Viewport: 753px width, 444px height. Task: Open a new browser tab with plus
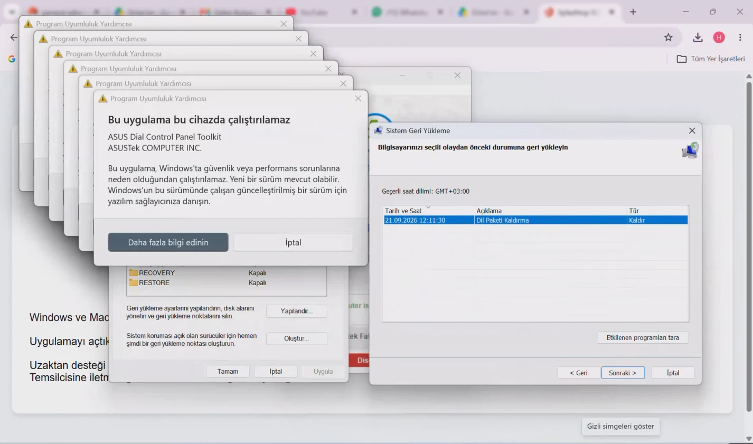coord(633,12)
